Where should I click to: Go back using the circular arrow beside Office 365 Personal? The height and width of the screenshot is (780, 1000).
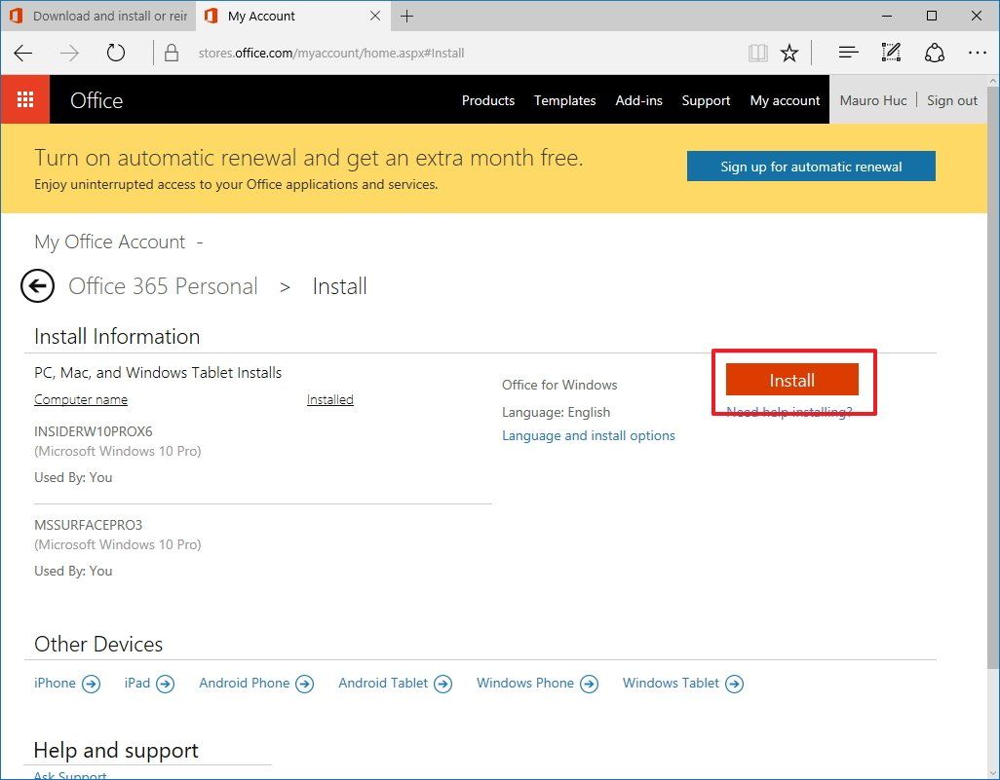37,285
